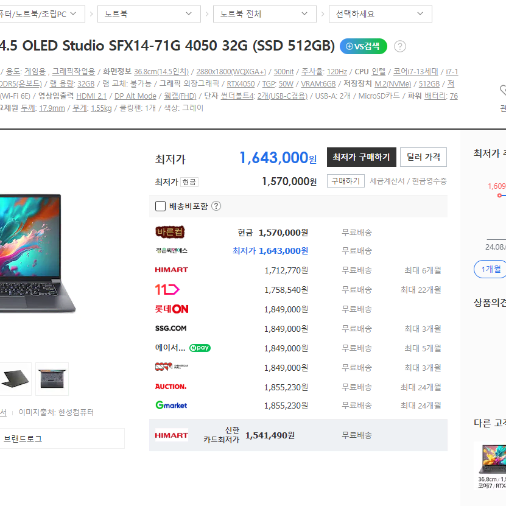Open the 11st seller logo offer
The width and height of the screenshot is (506, 506).
[x=167, y=289]
